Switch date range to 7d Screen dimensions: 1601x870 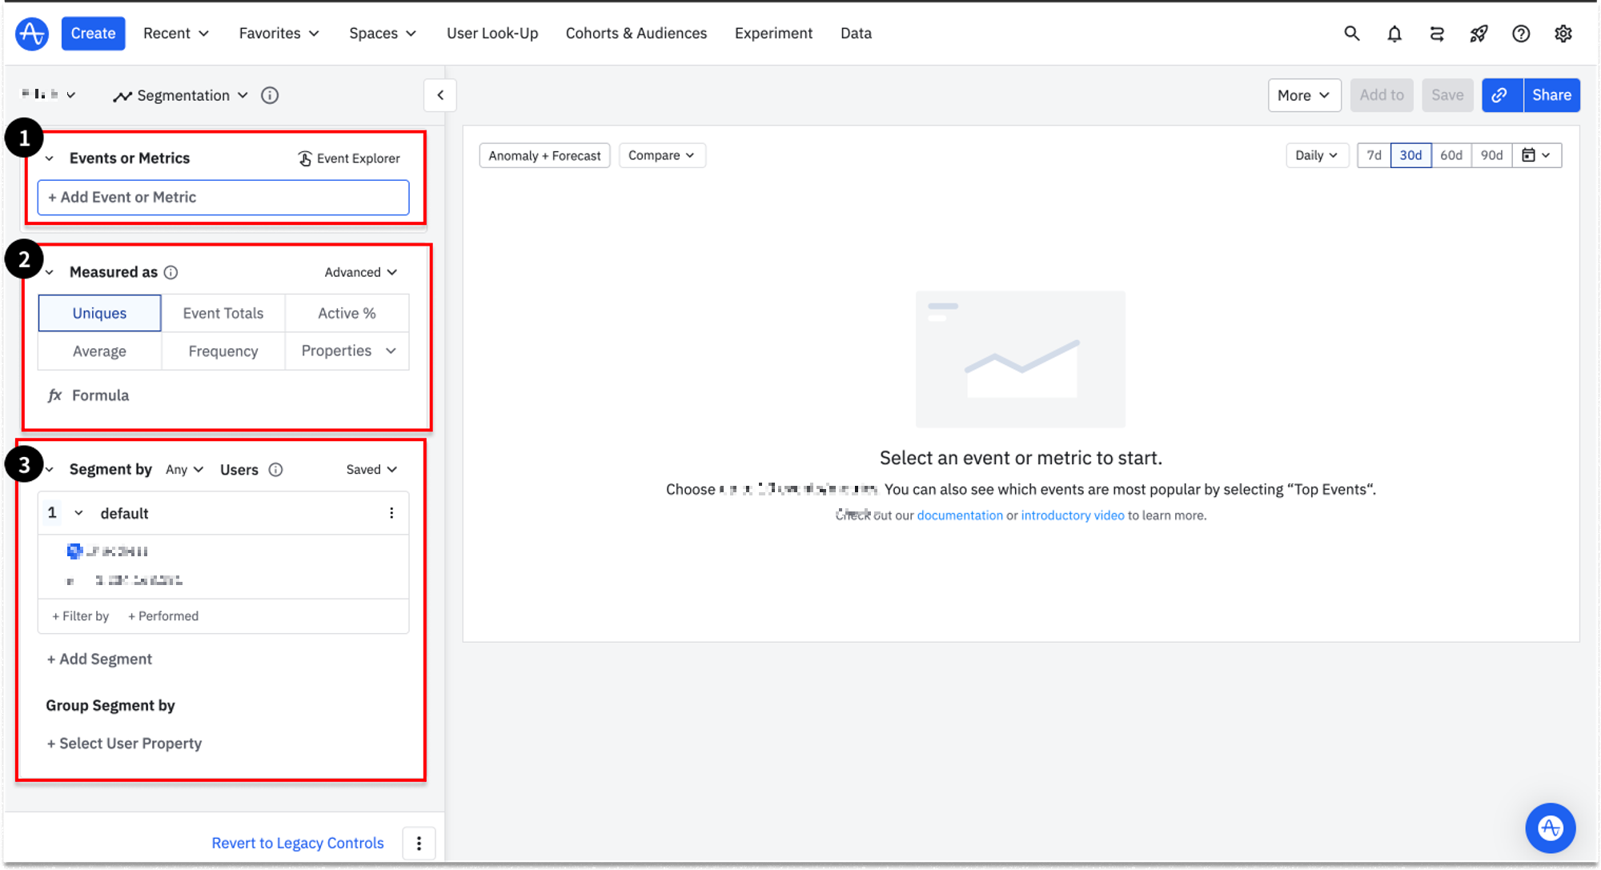(x=1374, y=155)
